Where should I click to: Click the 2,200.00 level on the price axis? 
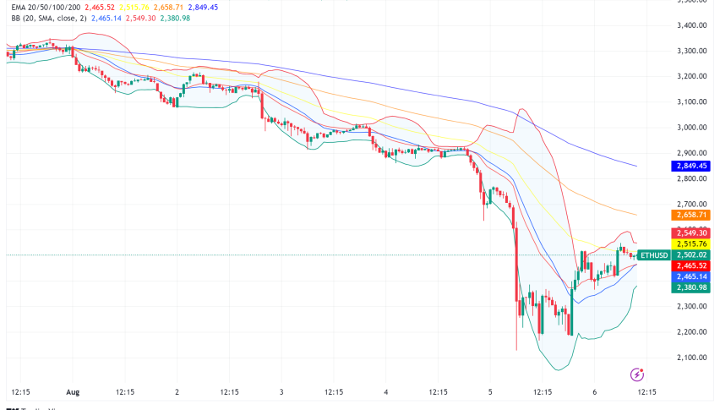tap(692, 331)
